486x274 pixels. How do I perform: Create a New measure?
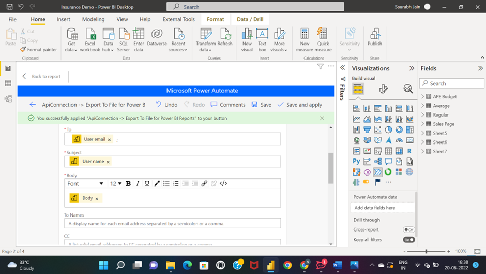click(x=305, y=40)
